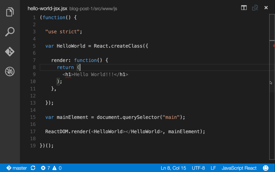Click line number 1 in the gutter
Screen dimensions: 275x172
point(34,17)
